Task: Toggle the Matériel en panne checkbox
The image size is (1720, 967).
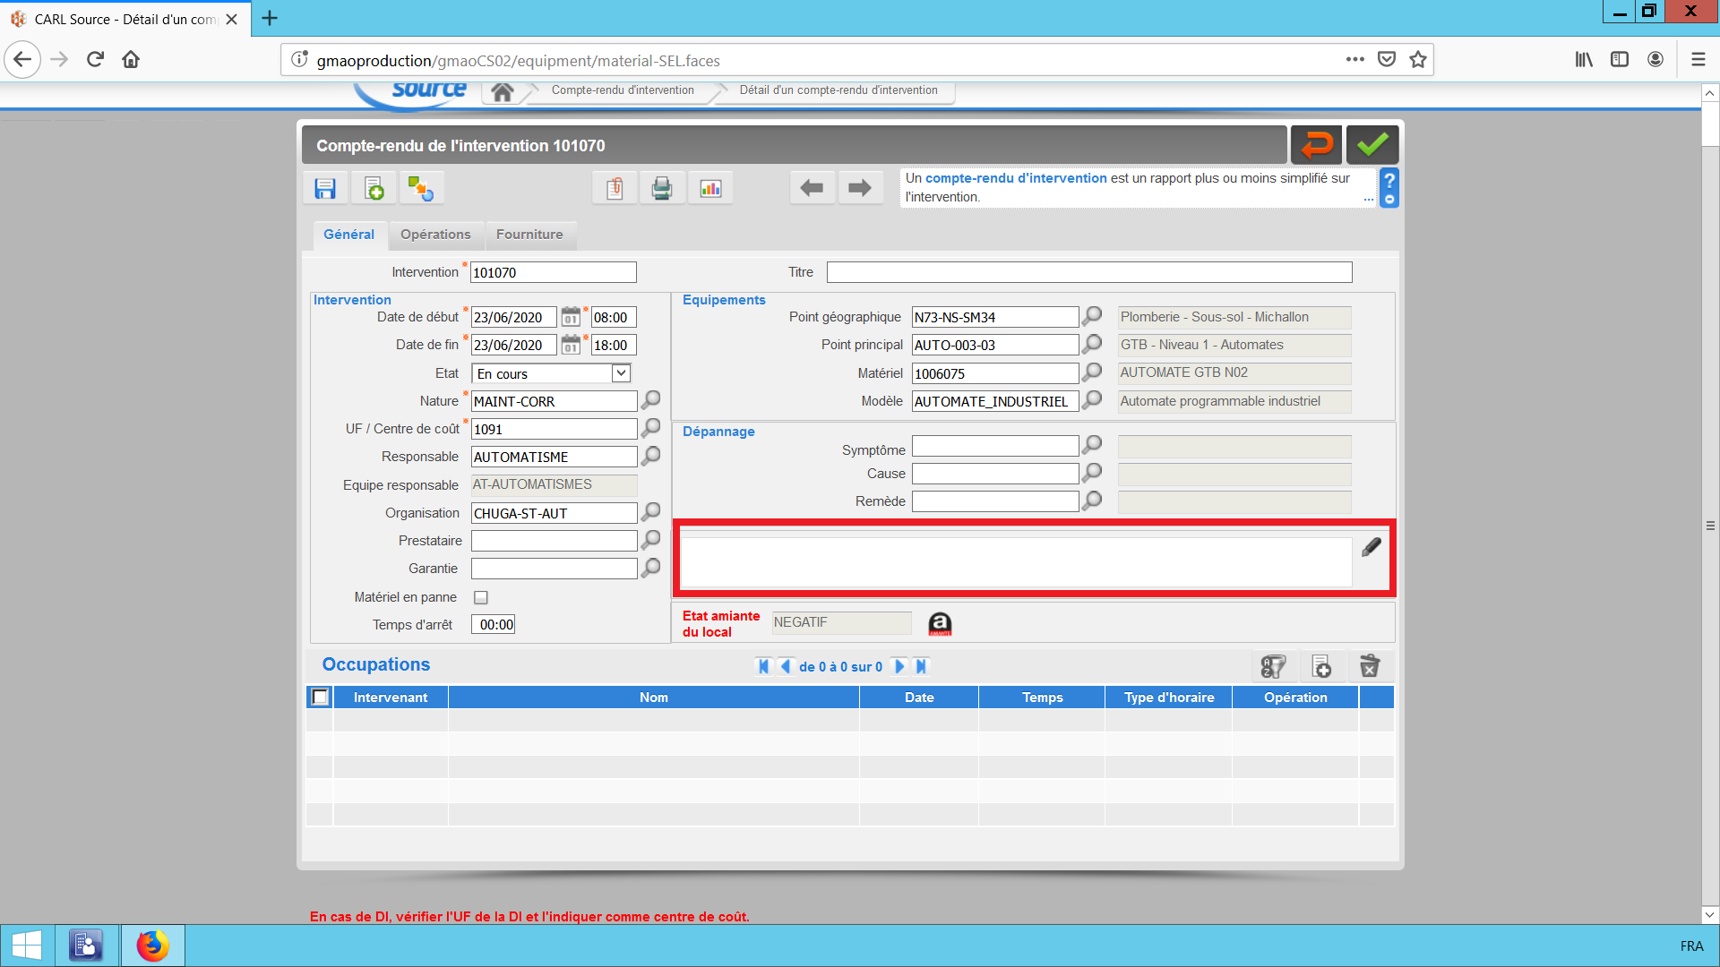Action: (481, 597)
